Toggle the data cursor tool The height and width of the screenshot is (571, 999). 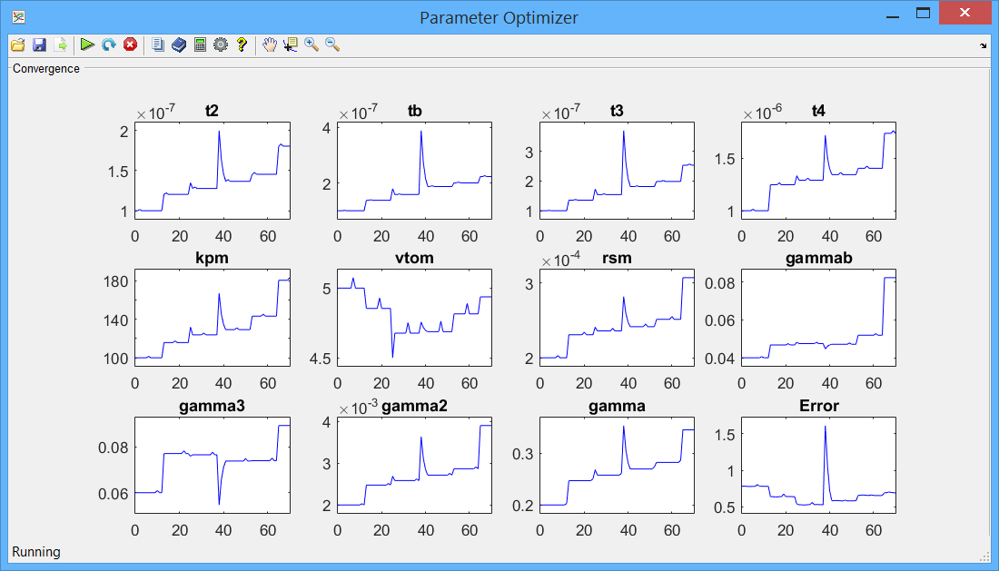(291, 44)
